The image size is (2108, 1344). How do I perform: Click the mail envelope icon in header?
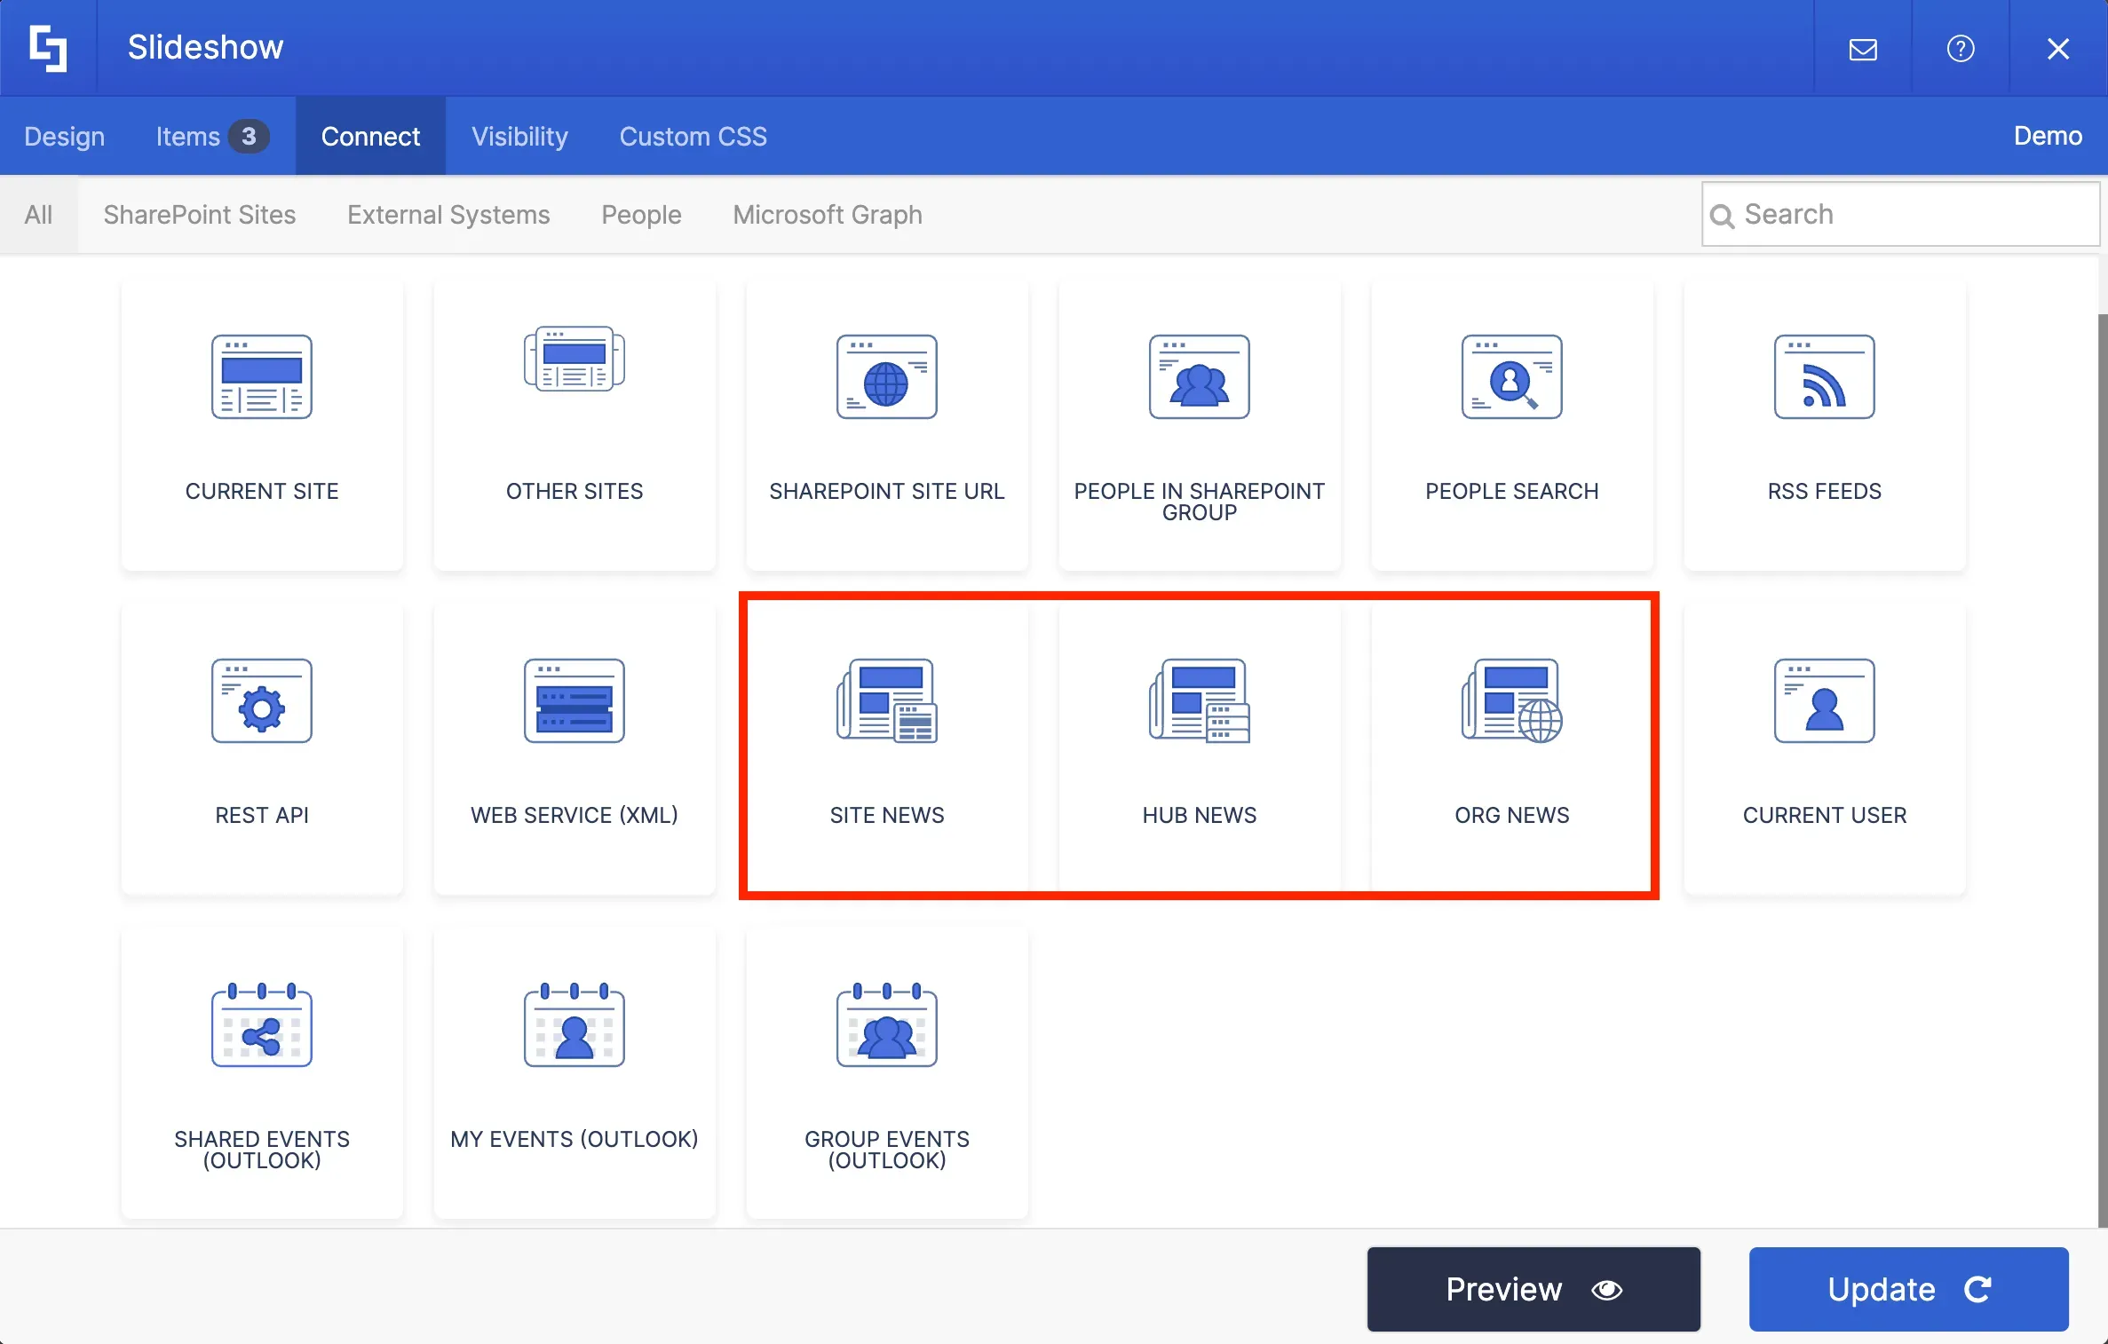click(1863, 49)
